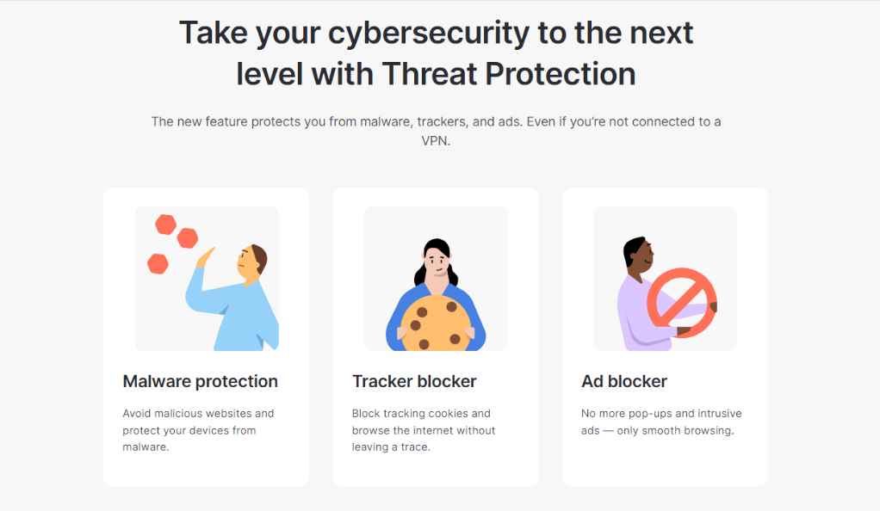Click the Threat Protection main headline
This screenshot has height=511, width=880.
point(436,53)
